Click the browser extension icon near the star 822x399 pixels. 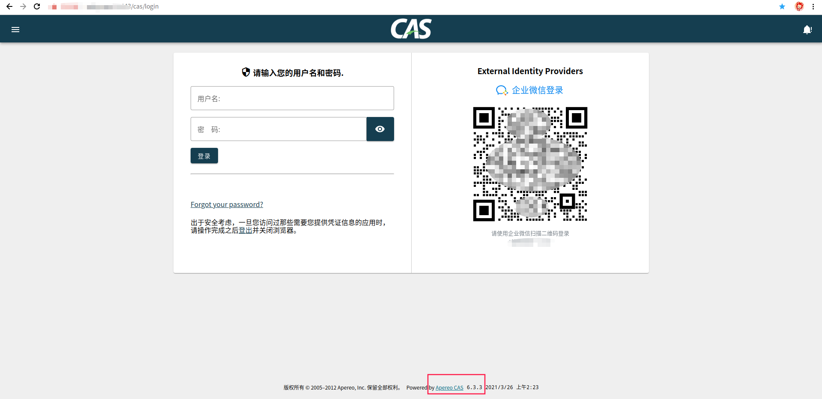tap(799, 6)
